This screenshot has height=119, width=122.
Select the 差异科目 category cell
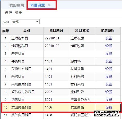point(27,54)
